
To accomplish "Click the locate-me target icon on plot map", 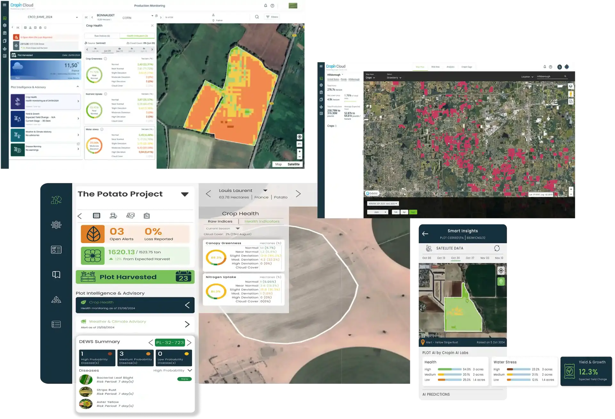I will pyautogui.click(x=501, y=271).
